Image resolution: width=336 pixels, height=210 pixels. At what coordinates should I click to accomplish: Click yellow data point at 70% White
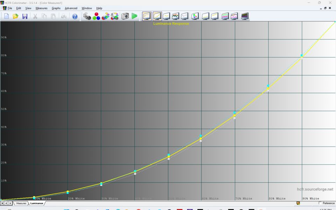point(234,115)
